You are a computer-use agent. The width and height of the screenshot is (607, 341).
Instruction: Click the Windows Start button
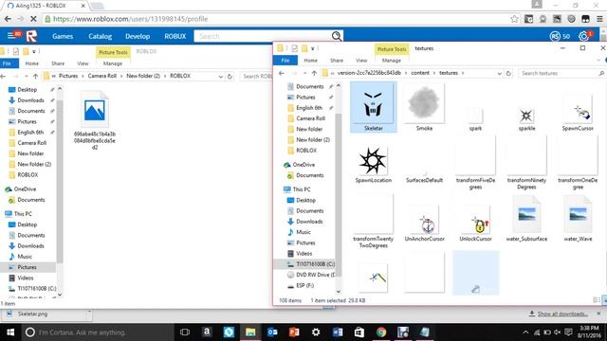(x=10, y=332)
